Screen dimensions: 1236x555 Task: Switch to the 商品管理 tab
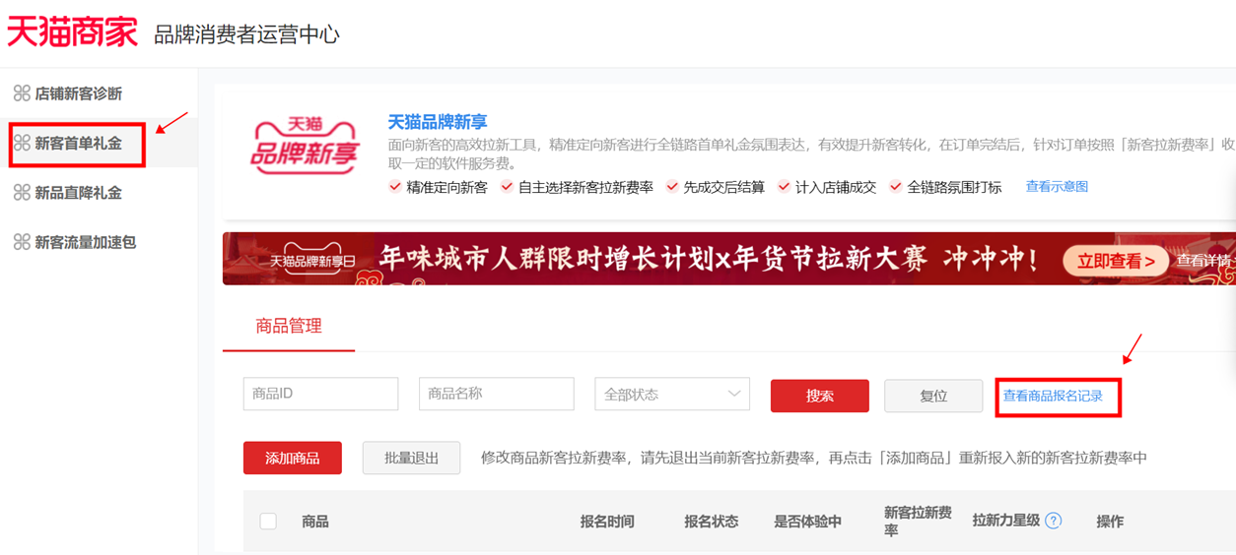(x=289, y=326)
